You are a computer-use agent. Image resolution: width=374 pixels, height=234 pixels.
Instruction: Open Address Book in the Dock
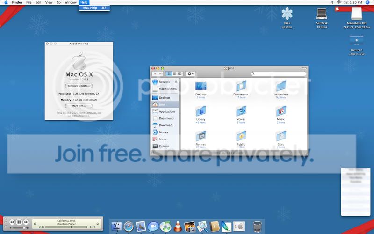215,227
